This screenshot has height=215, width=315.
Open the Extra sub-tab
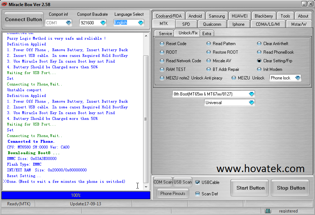point(207,34)
